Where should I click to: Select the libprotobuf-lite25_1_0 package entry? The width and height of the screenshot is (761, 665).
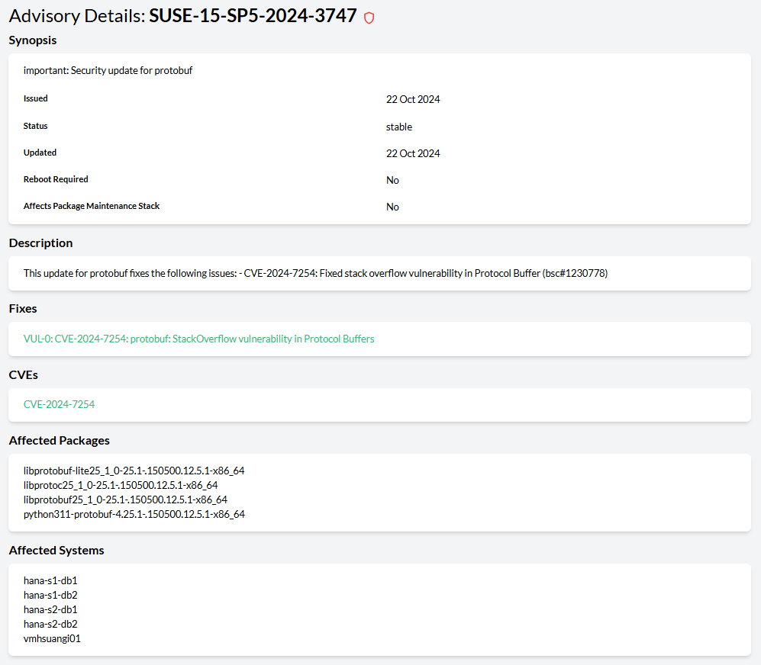[x=134, y=471]
